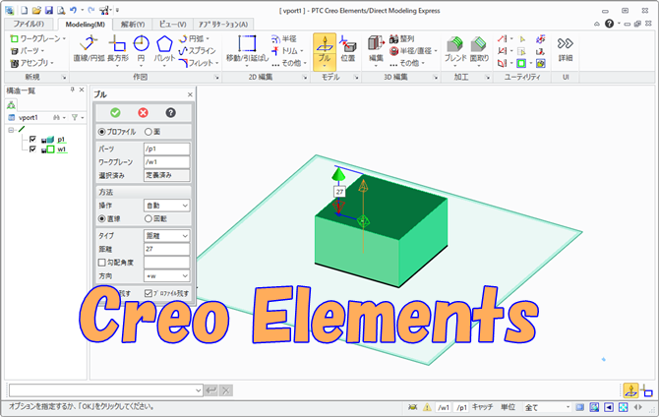Select the 回転 radio button
This screenshot has width=659, height=417.
(x=148, y=218)
